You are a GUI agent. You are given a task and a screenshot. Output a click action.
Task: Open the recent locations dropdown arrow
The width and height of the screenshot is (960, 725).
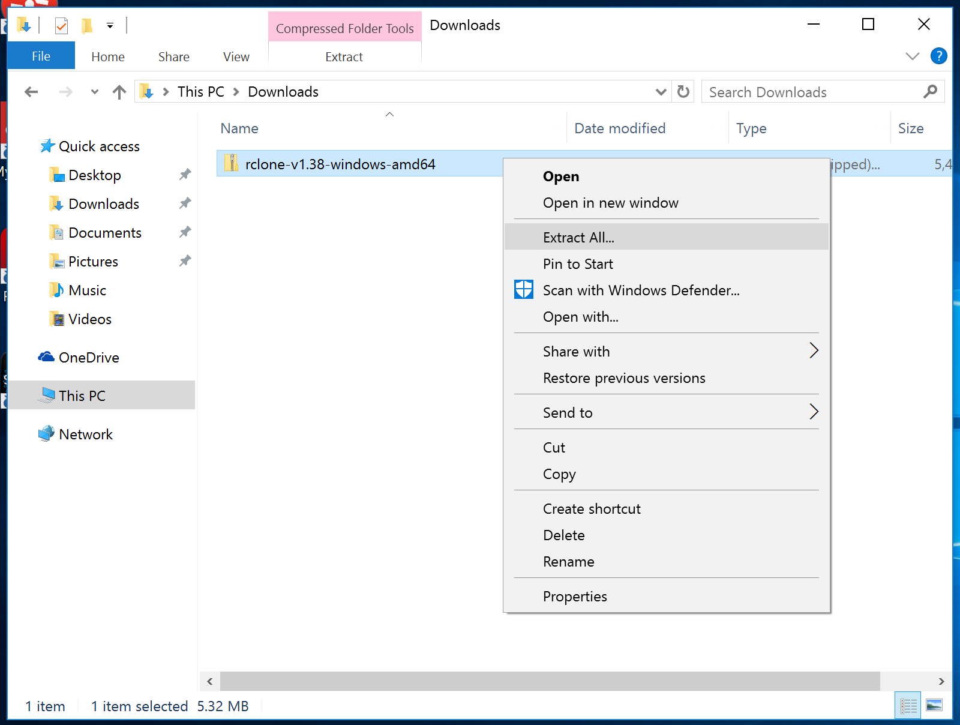[x=94, y=92]
